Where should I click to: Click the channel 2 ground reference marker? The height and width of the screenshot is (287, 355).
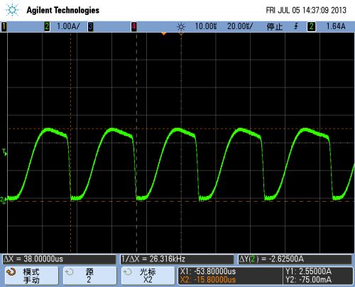point(4,200)
